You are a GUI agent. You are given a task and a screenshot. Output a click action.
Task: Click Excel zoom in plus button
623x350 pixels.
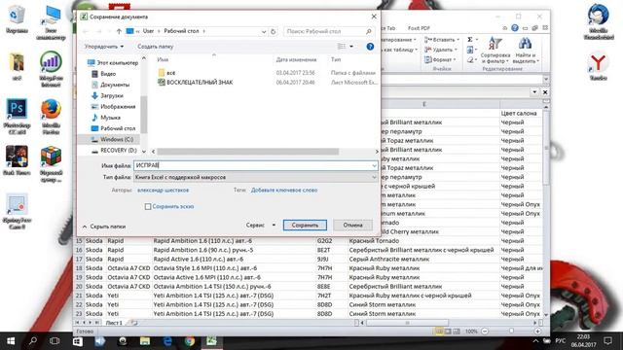[537, 331]
